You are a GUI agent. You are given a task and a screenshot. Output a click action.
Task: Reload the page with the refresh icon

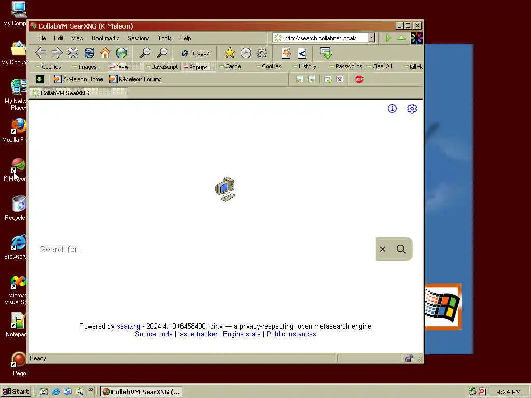(x=89, y=53)
